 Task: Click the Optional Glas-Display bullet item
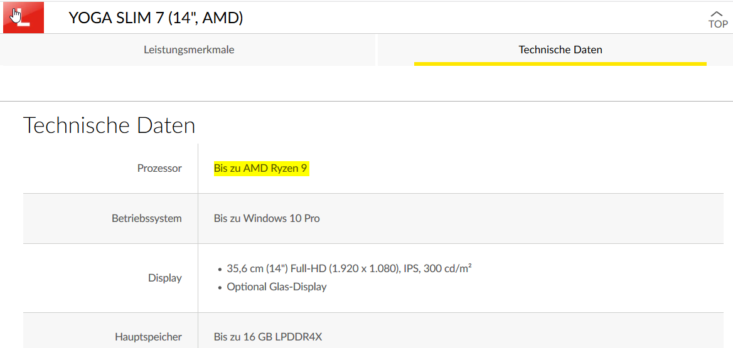pos(277,287)
